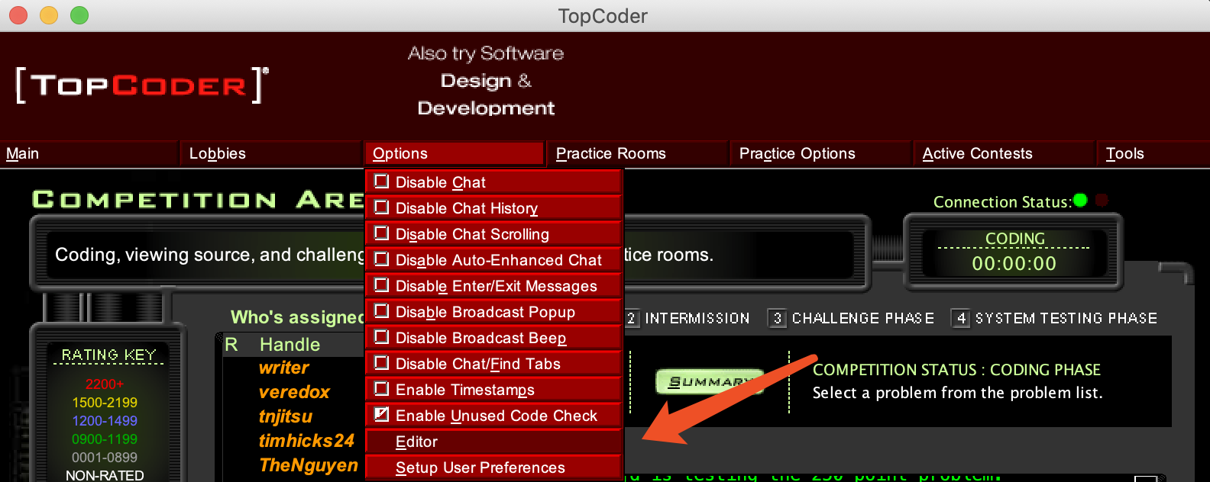Click the NON-RATED rating key entry
This screenshot has width=1210, height=482.
(x=105, y=475)
